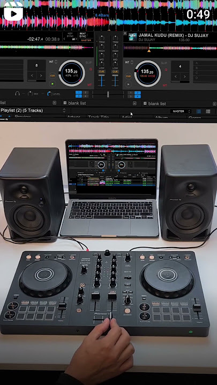The height and width of the screenshot is (385, 217).
Task: Select deck 3 button left of crossfader
Action: click(x=79, y=96)
